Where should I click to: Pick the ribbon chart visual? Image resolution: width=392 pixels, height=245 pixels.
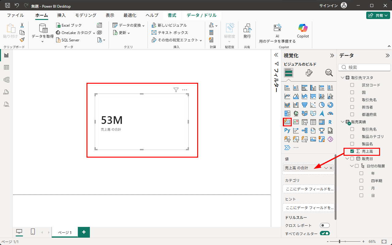tap(287, 105)
